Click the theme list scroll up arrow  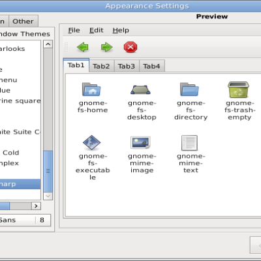coord(48,44)
